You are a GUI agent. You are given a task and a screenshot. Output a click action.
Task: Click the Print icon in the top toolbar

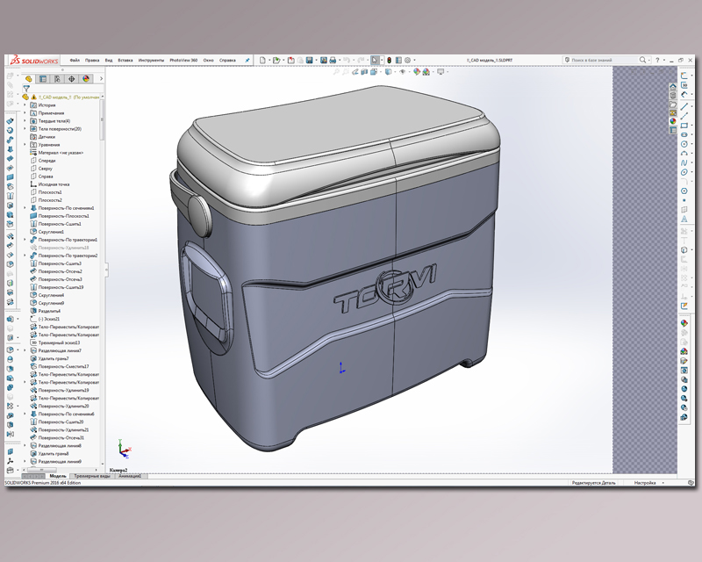click(x=333, y=60)
